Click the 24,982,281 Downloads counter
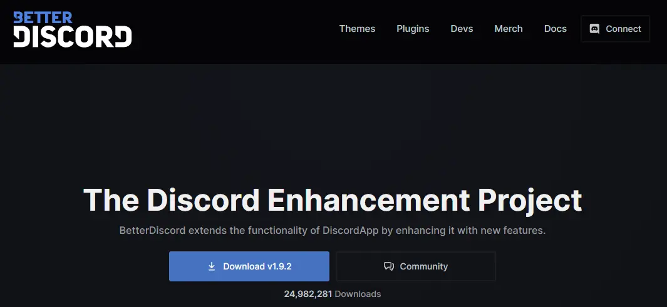Viewport: 667px width, 307px height. pos(332,294)
